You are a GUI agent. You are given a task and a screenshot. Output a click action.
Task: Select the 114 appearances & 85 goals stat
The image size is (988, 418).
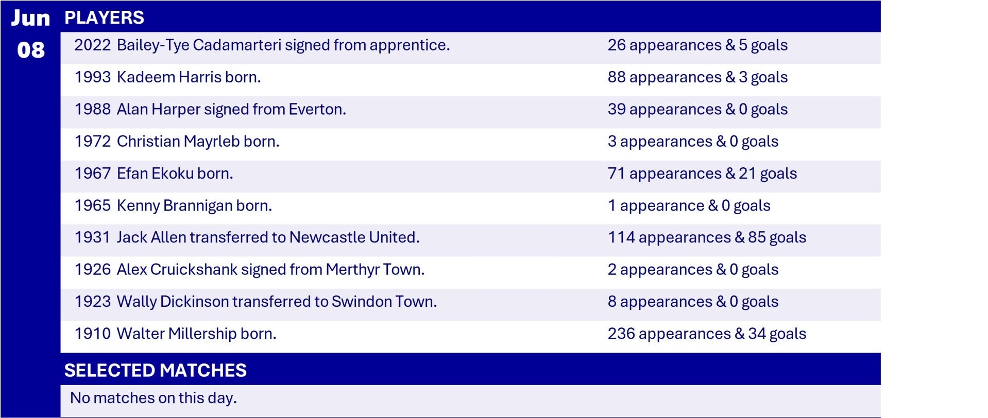[707, 237]
